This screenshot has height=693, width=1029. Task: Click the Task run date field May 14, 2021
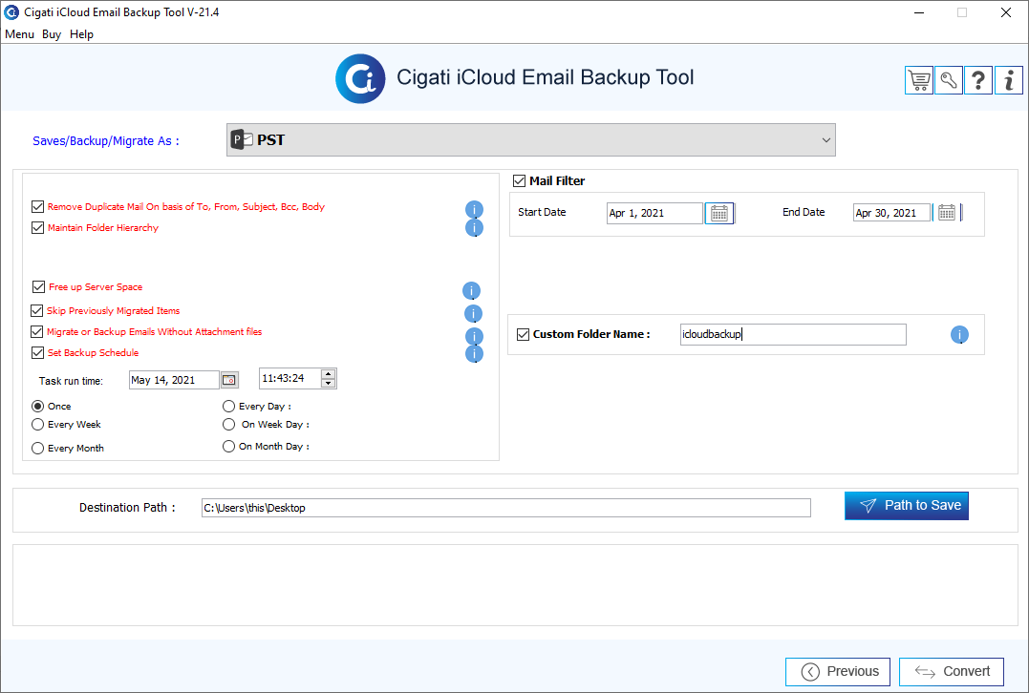[174, 380]
